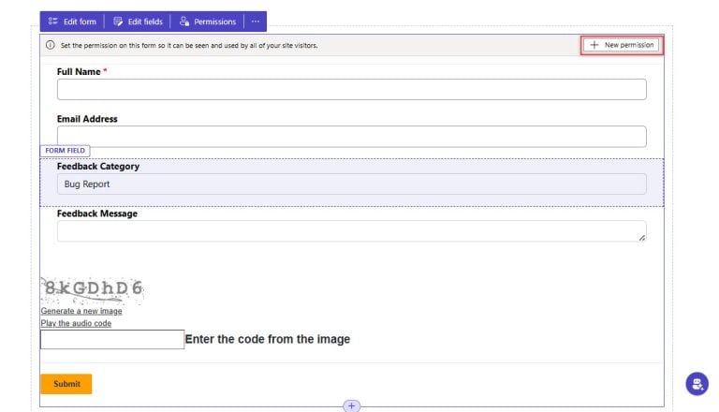
Task: Click the Edit form toolbar button
Action: point(72,22)
